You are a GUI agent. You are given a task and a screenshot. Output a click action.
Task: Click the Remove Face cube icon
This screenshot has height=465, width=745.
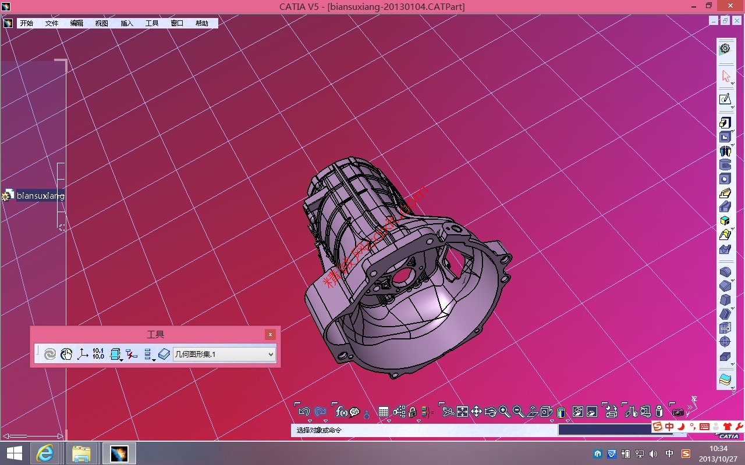coord(725,356)
